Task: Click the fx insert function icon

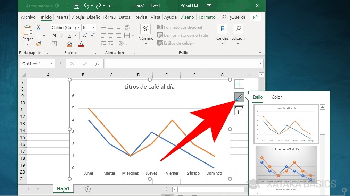Action: pyautogui.click(x=97, y=64)
